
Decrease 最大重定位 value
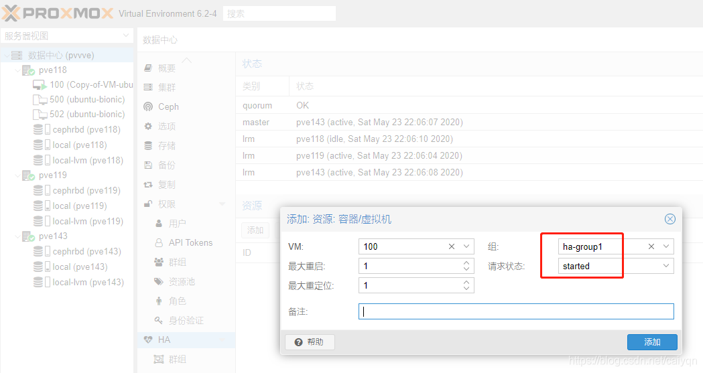tap(466, 289)
